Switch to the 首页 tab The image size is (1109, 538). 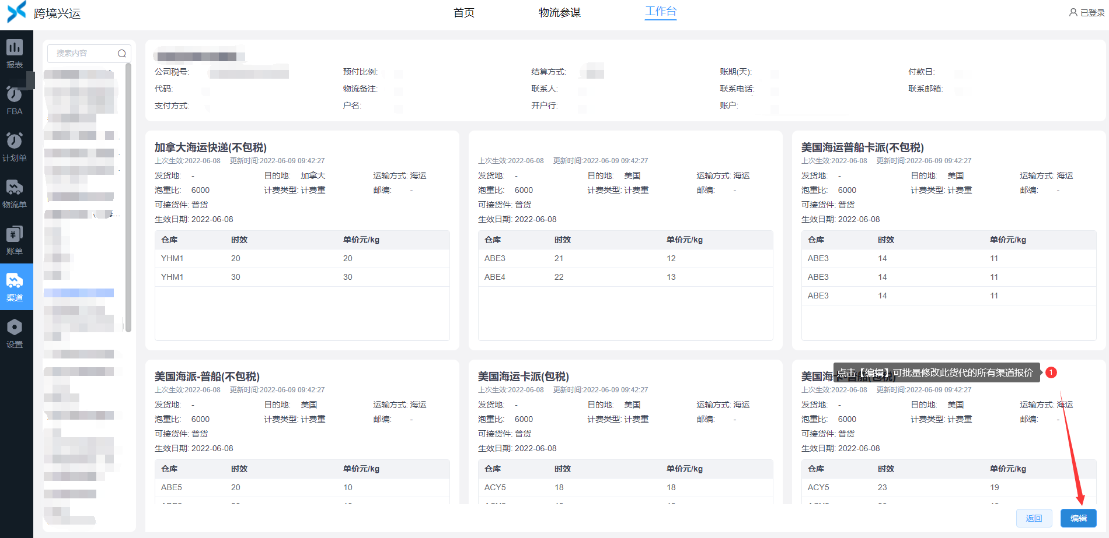click(x=464, y=13)
